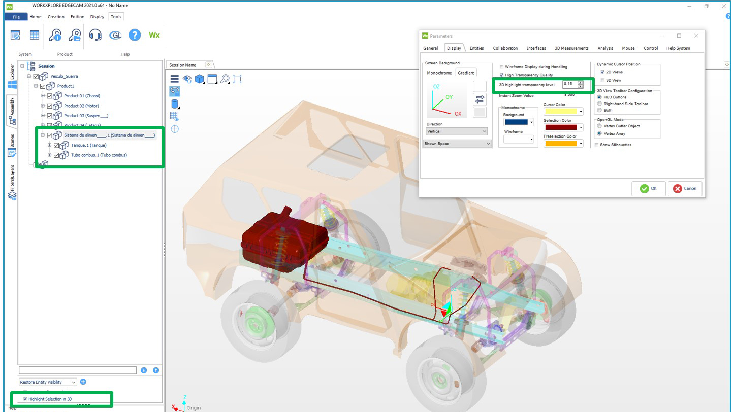Click the magnifier zoom tool in the view toolbar

click(225, 79)
